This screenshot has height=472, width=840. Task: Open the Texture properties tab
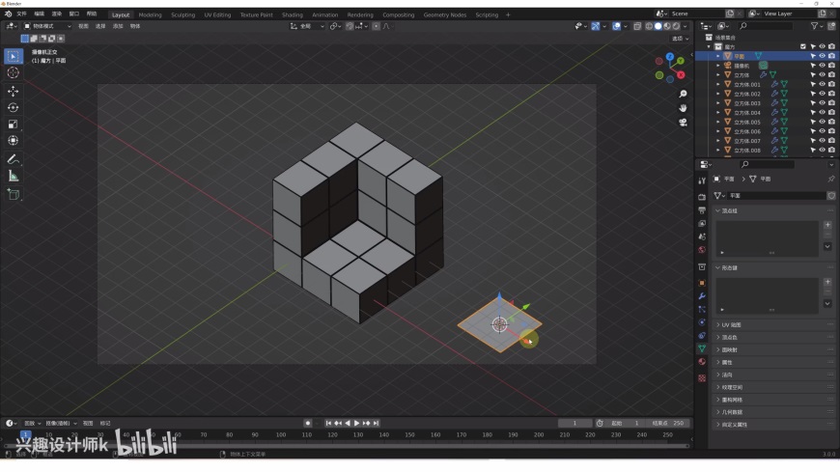(x=702, y=378)
